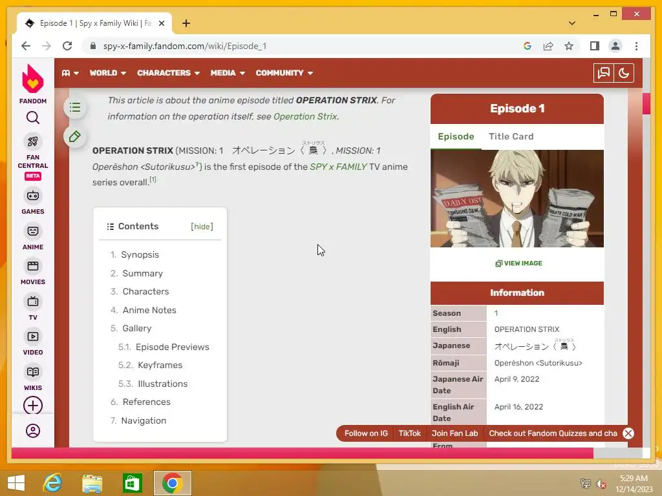Open Wikis book icon in sidebar
Screen dimensions: 662x496
tap(33, 372)
